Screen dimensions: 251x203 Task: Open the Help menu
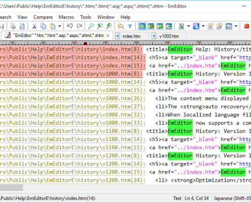pos(125,17)
